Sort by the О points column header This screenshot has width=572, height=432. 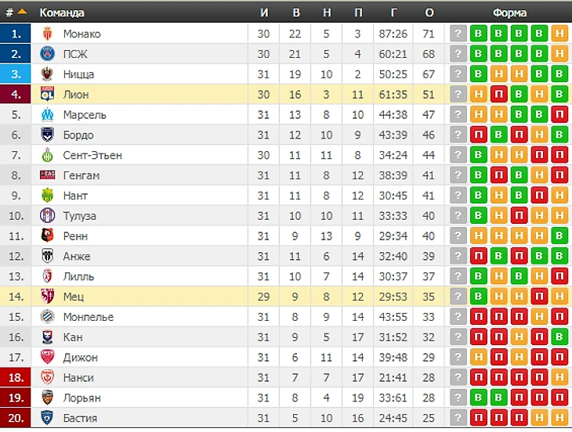point(429,13)
